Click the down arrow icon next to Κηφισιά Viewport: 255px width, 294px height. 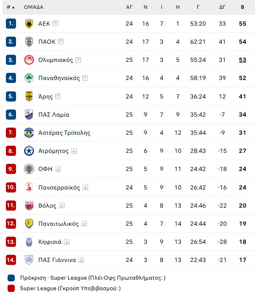point(67,242)
